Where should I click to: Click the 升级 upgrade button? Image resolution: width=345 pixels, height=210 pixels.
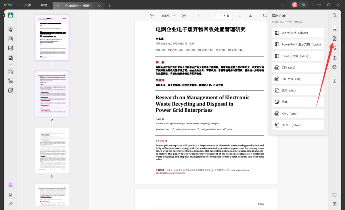[299, 5]
